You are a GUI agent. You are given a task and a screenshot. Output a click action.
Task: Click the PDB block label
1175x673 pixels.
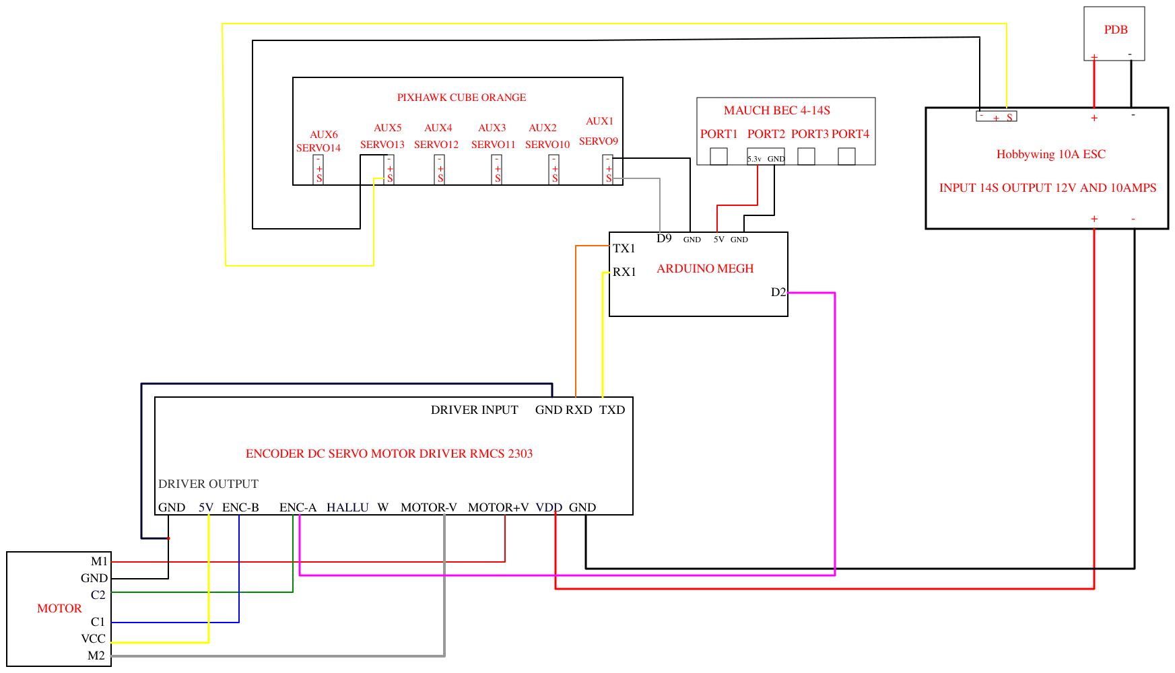pyautogui.click(x=1115, y=30)
